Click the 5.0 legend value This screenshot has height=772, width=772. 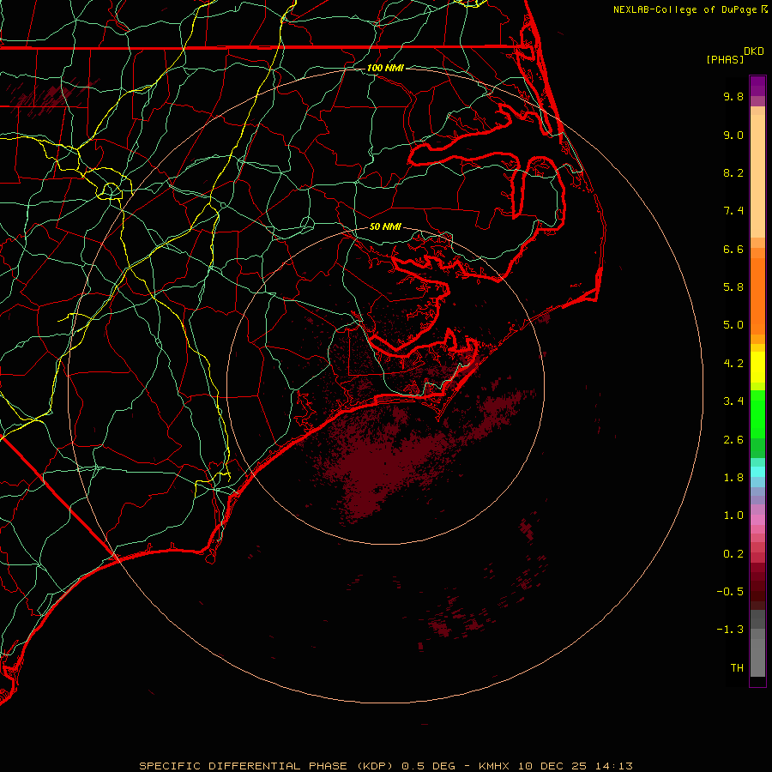pos(733,325)
